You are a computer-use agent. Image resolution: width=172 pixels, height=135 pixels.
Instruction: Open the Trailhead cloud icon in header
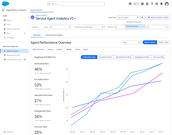147,4
